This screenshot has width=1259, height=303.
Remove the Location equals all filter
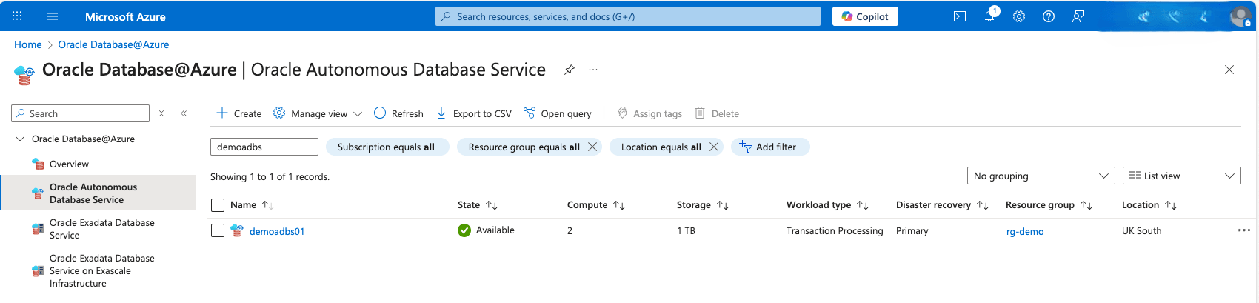pyautogui.click(x=714, y=147)
